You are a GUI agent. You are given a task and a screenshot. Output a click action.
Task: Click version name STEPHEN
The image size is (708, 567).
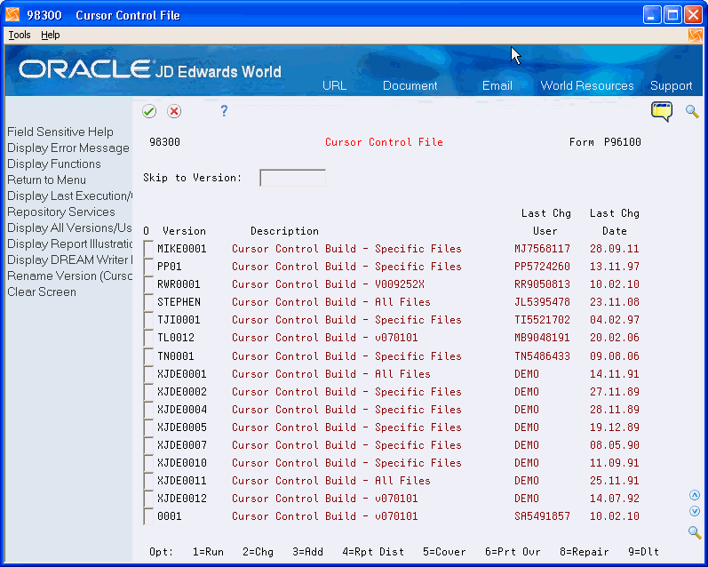(179, 302)
